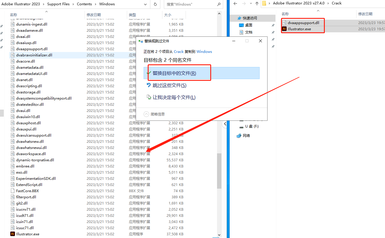Click Adobe Illustrator 2023 v27.4.0 breadcrumb
Viewport: 385px width, 238px height.
299,3
